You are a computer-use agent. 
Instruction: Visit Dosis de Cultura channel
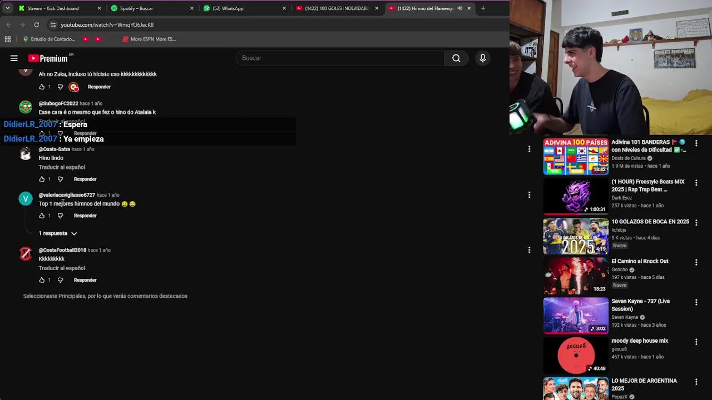(629, 158)
